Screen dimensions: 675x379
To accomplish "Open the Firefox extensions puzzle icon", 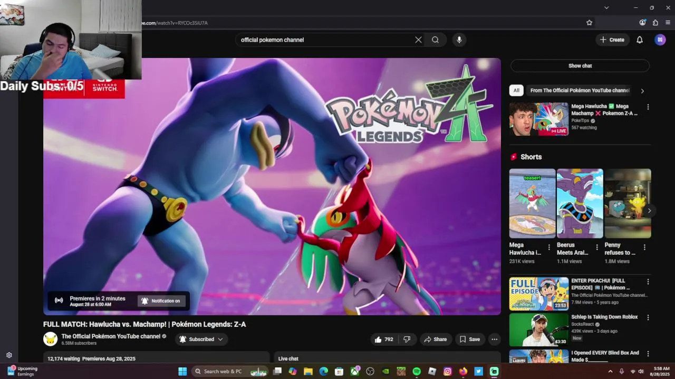I will tap(655, 23).
